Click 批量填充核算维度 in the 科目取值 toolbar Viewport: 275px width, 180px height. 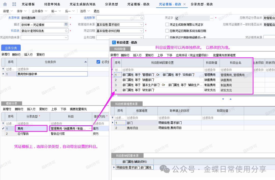[224, 55]
